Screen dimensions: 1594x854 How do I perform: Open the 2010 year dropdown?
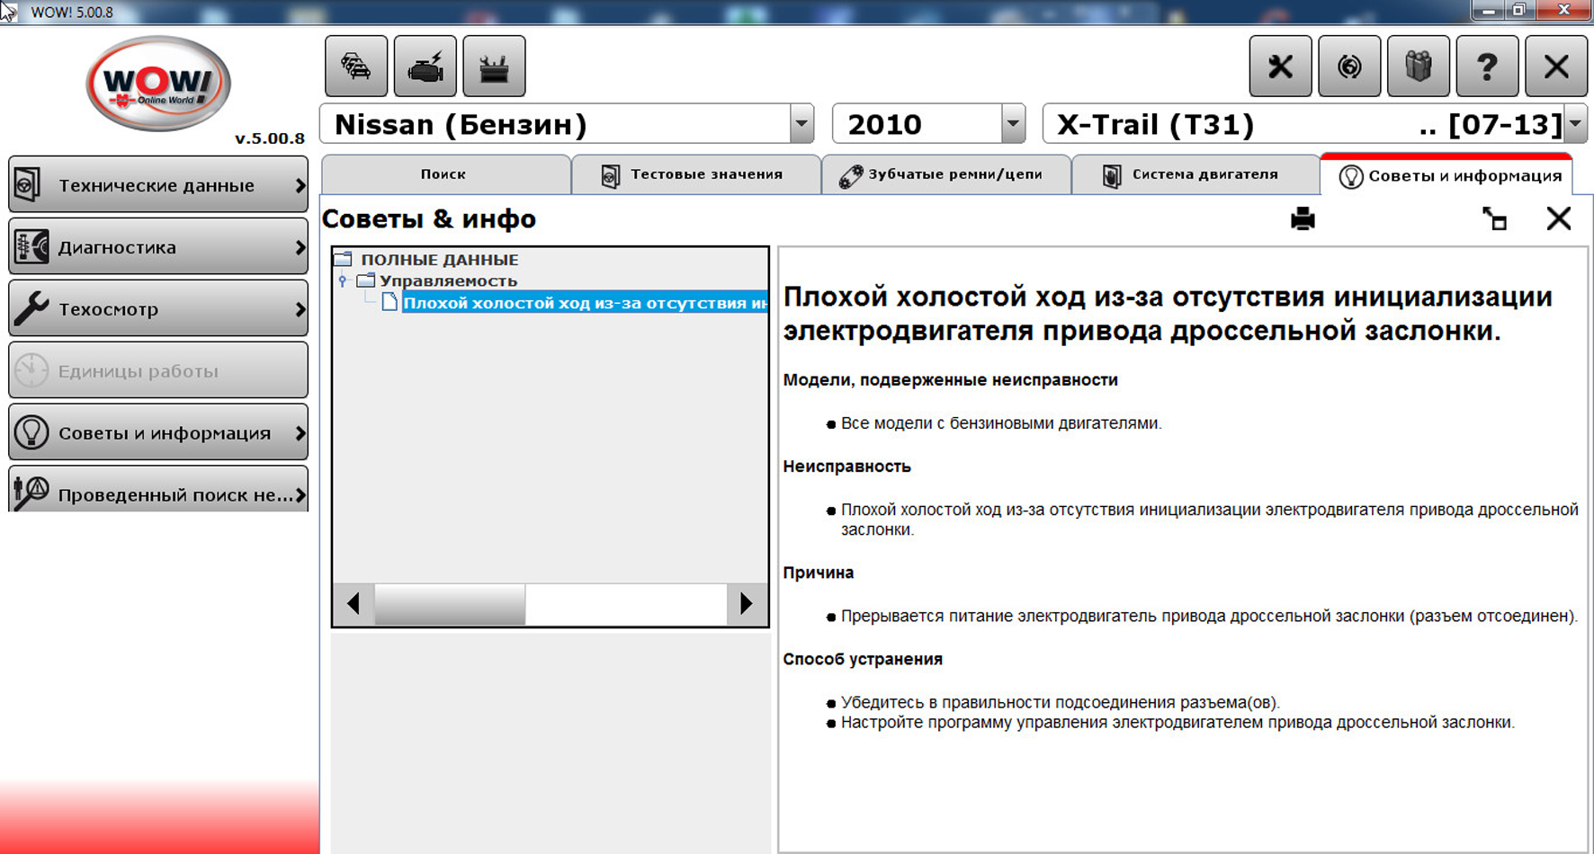[x=1013, y=124]
